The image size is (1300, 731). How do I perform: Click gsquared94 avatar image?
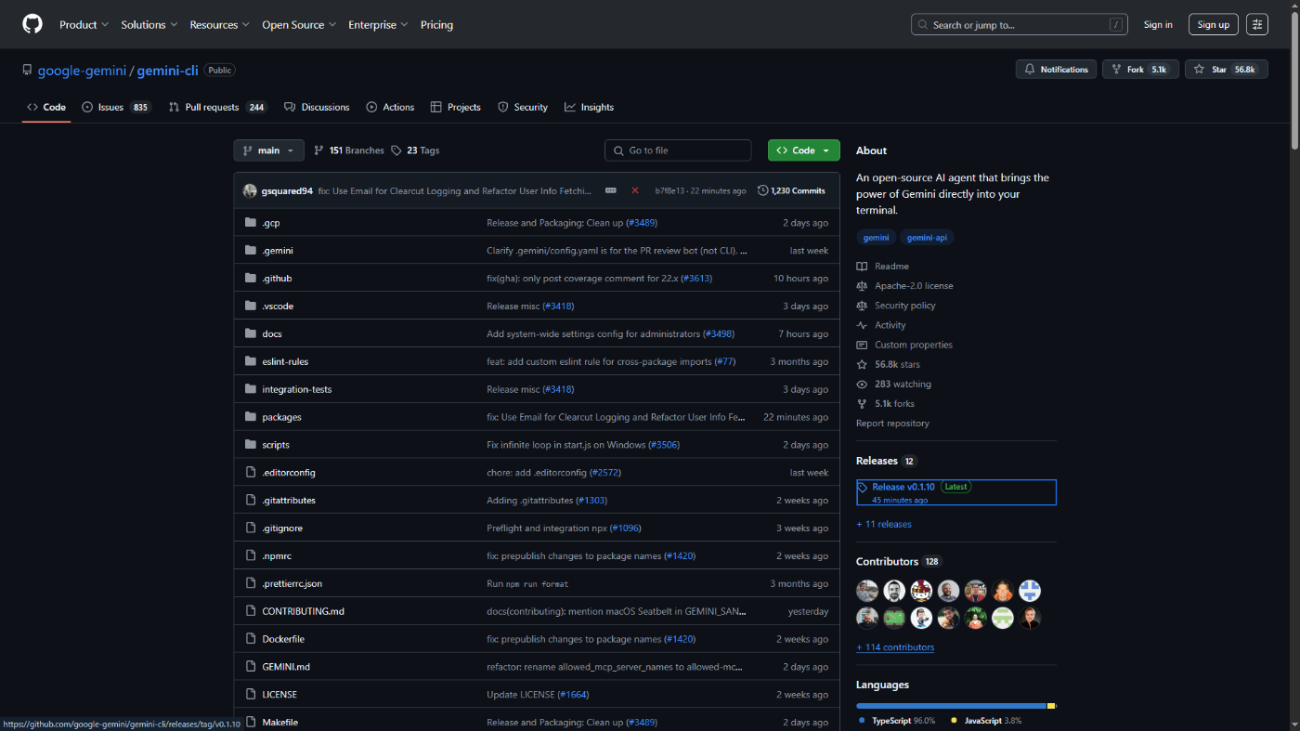coord(250,190)
